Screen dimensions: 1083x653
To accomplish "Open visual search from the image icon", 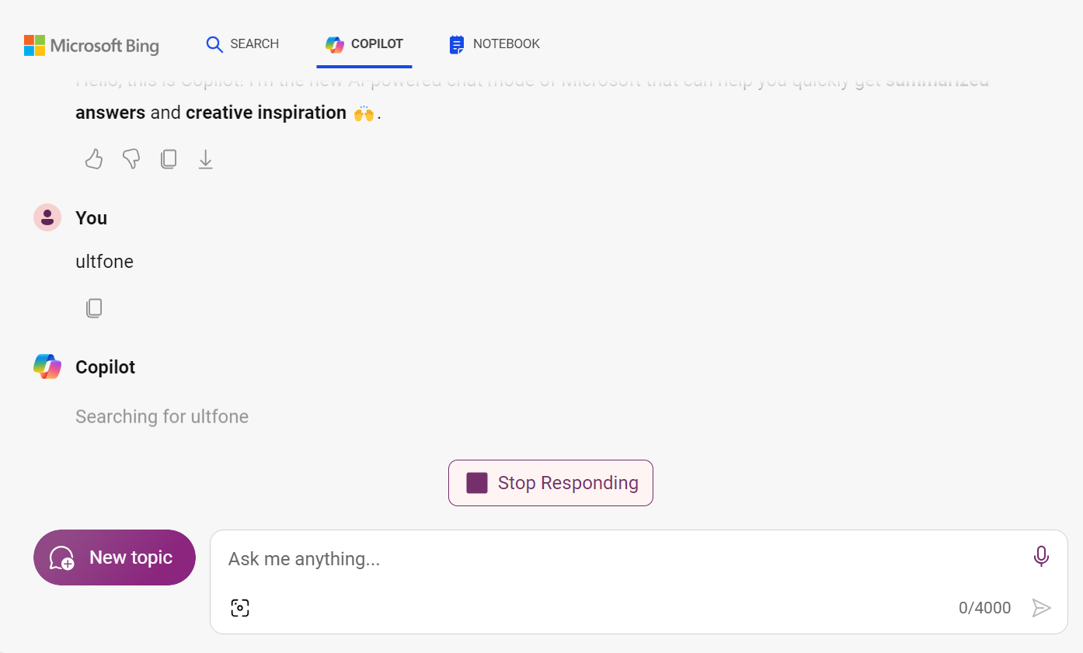I will pos(240,607).
